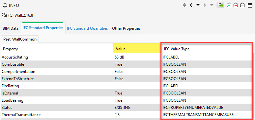Select the Status property cell
Screen dimensions: 255x120
[x=58, y=107]
